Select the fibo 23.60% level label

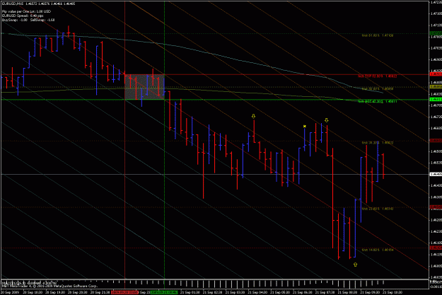coord(378,209)
